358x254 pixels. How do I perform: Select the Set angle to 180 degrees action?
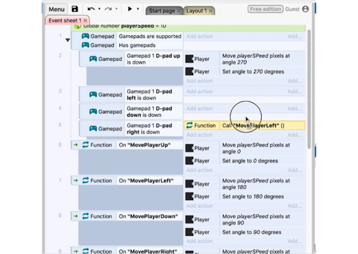(244, 196)
